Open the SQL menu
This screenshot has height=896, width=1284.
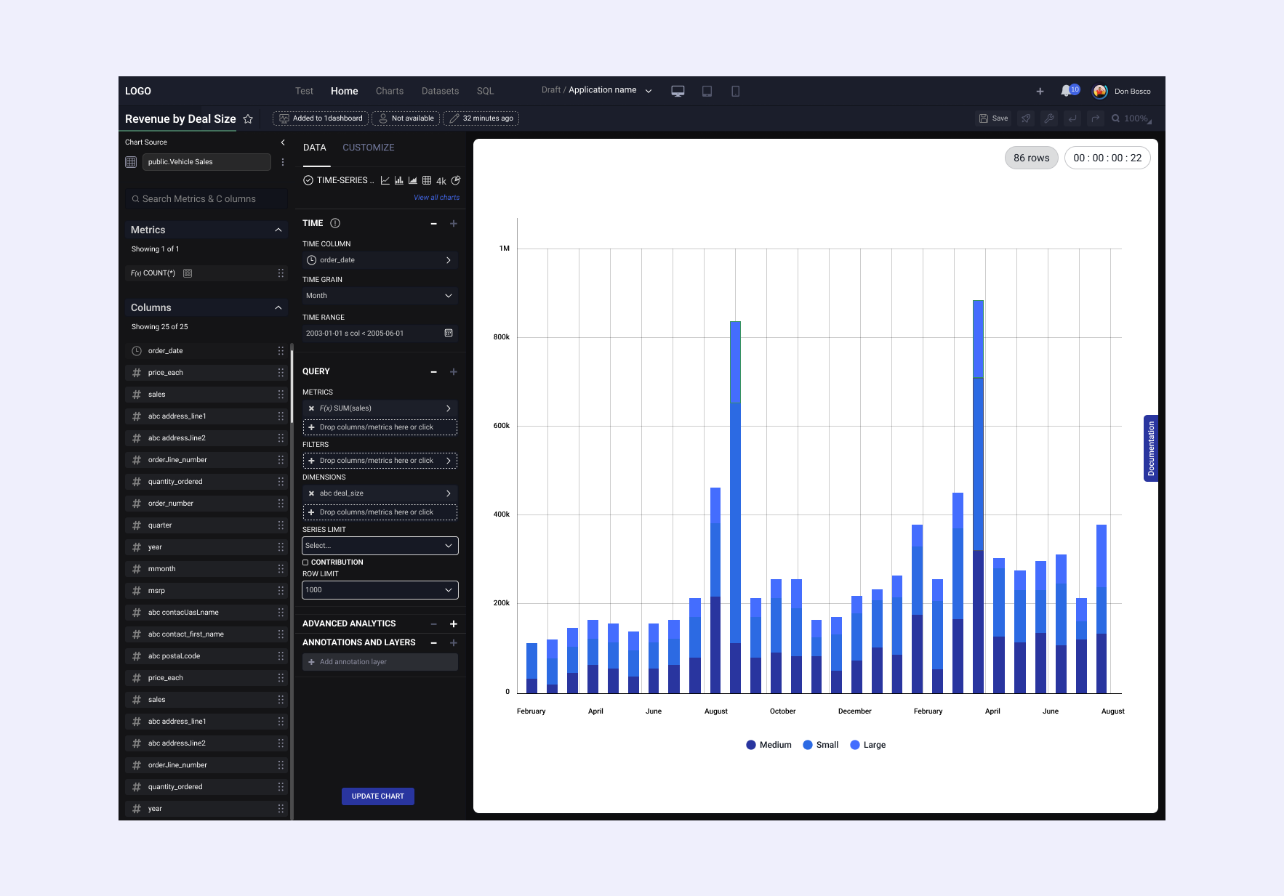click(485, 91)
